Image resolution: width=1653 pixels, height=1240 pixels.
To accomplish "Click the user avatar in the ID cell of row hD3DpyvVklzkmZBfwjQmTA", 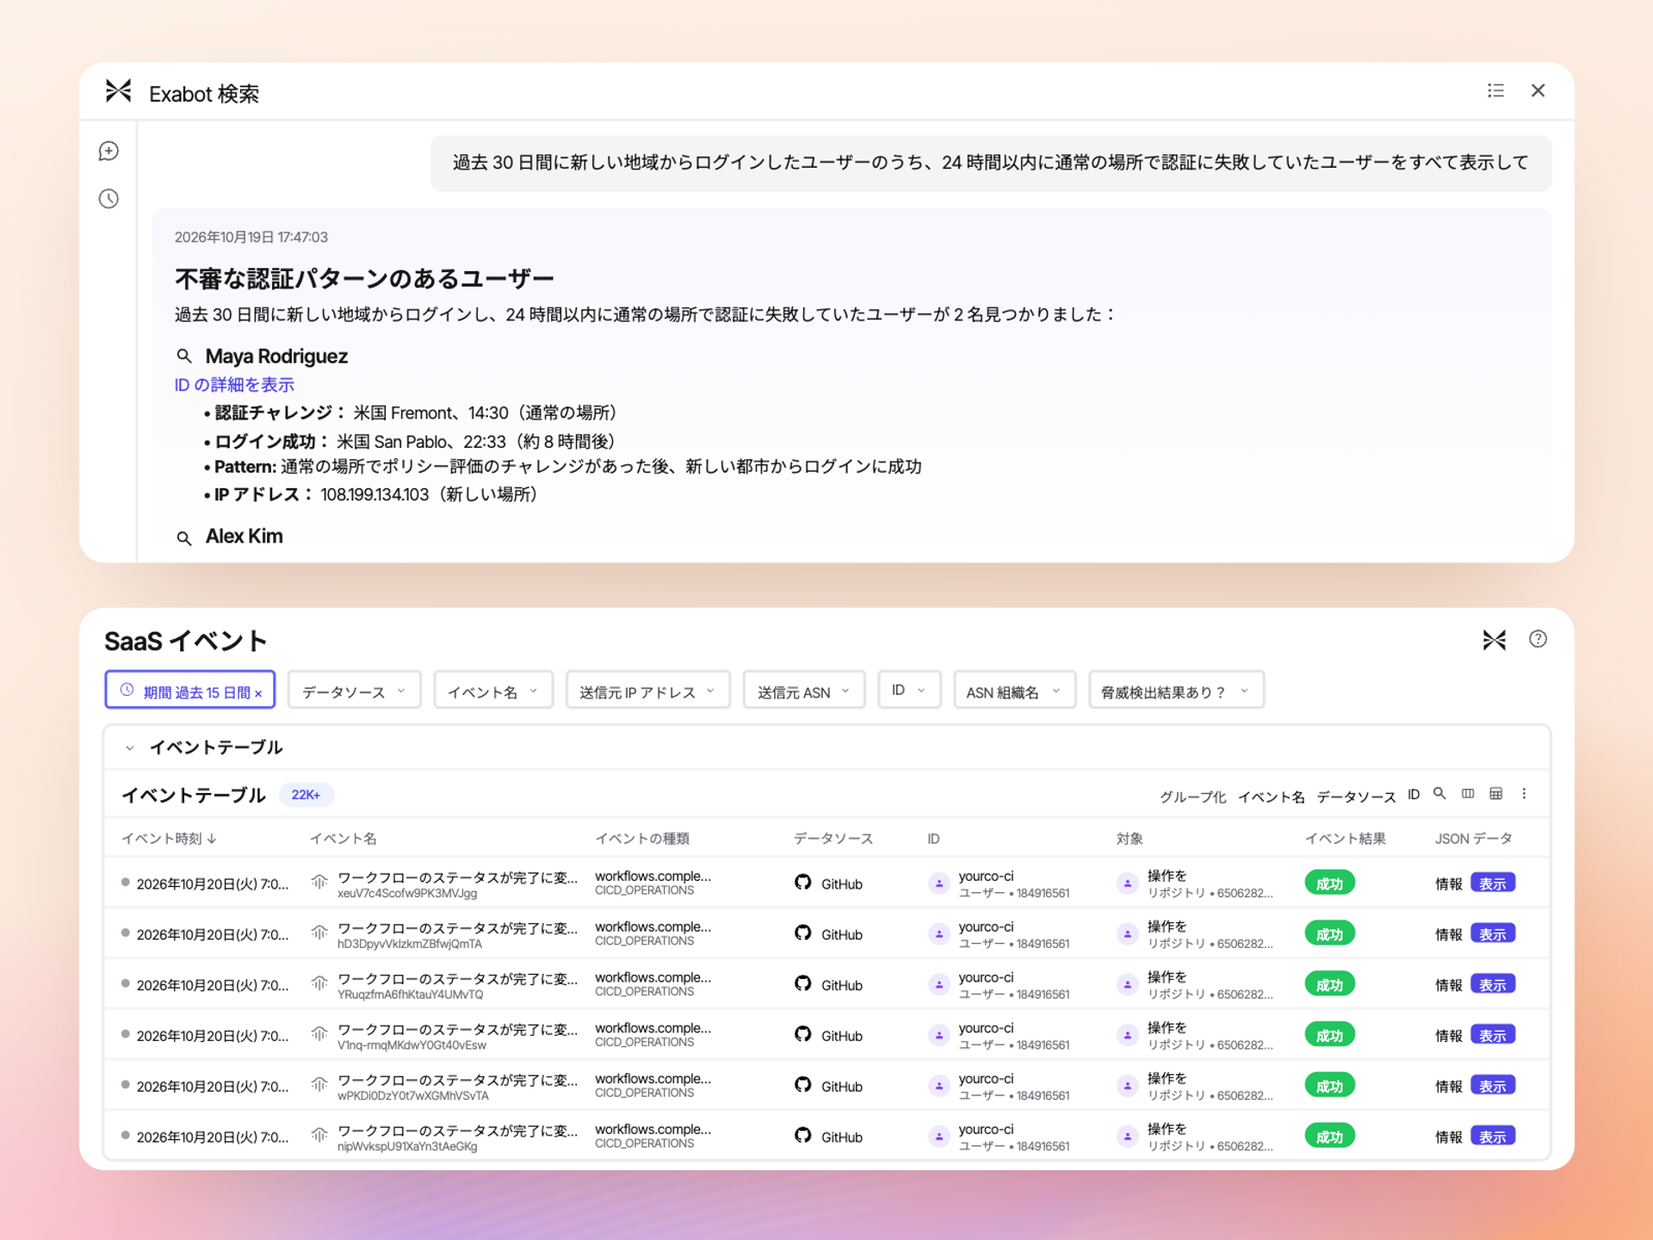I will (x=939, y=934).
